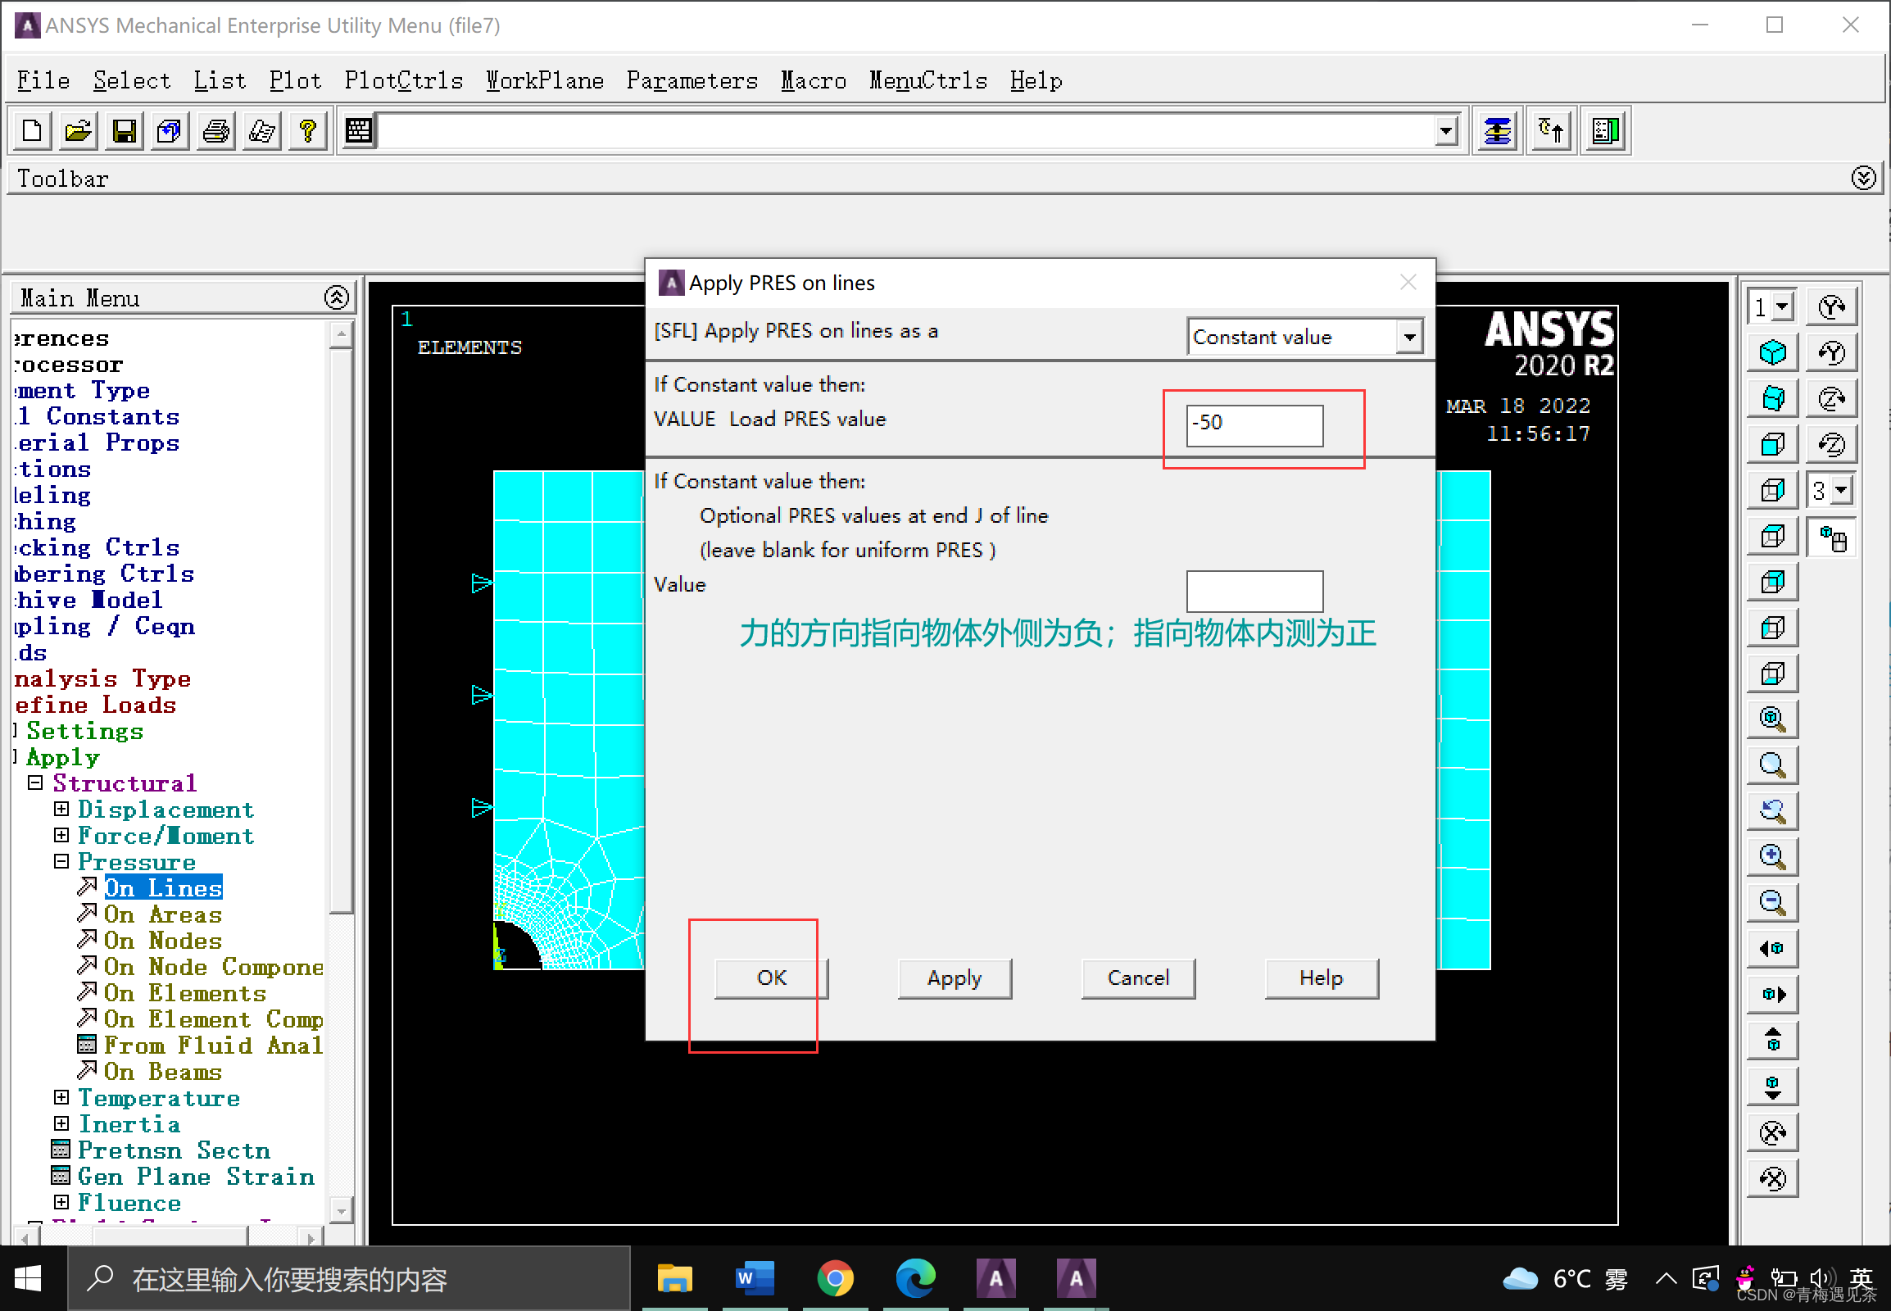This screenshot has height=1311, width=1891.
Task: Click the Apply button in dialog
Action: [955, 978]
